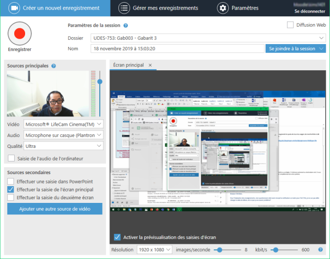Image resolution: width=330 pixels, height=259 pixels.
Task: Click Ajouter une autre source de vidéo
Action: [x=54, y=209]
